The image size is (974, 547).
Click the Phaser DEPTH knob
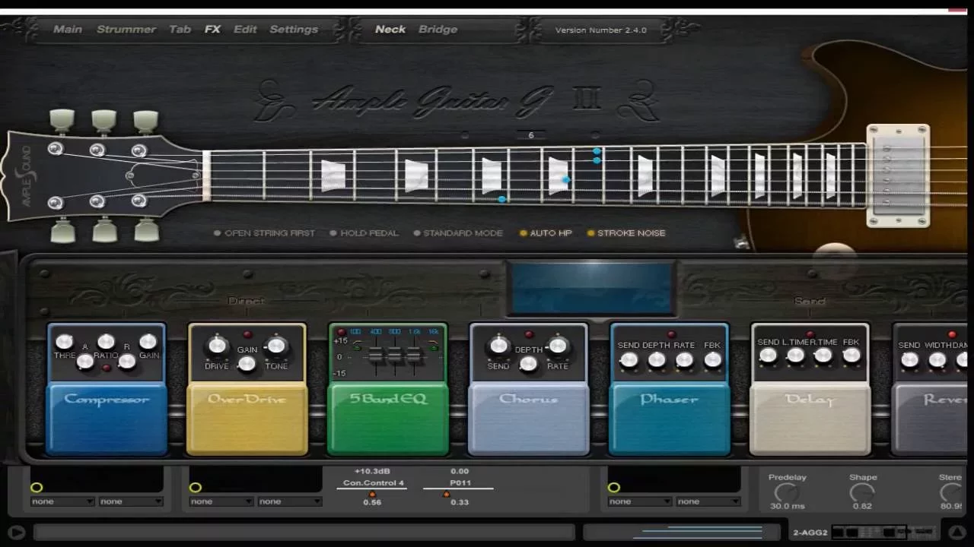coord(657,360)
